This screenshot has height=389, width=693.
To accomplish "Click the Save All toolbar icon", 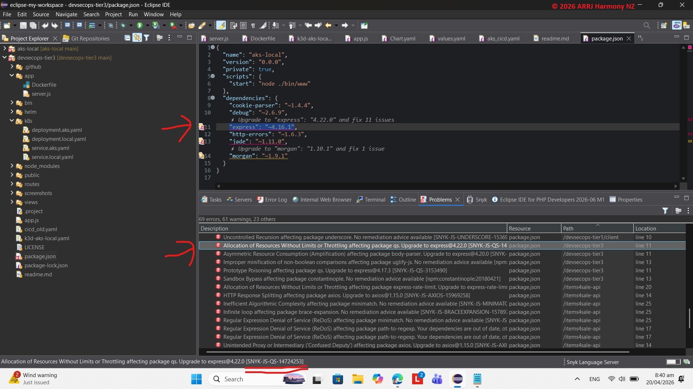I will pyautogui.click(x=33, y=25).
